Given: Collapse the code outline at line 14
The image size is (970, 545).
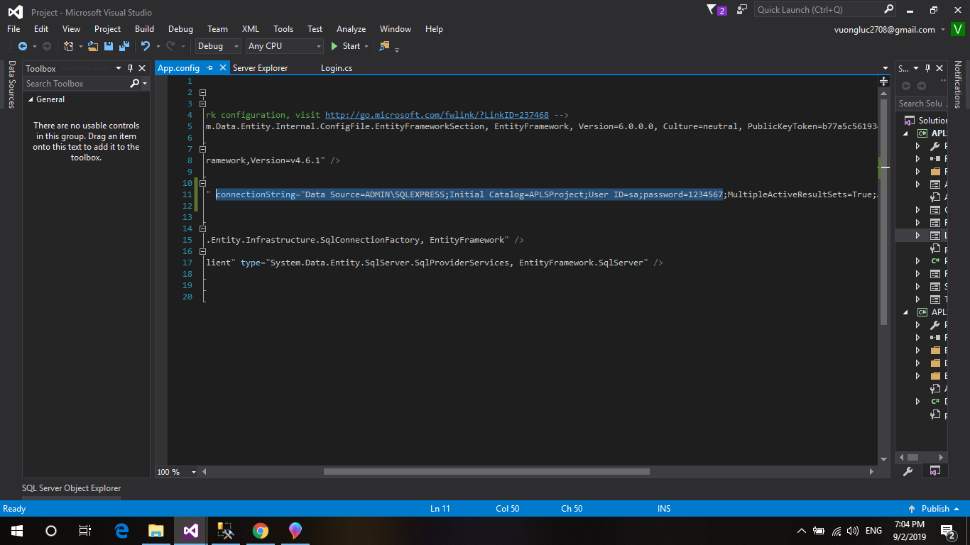Looking at the screenshot, I should [202, 229].
